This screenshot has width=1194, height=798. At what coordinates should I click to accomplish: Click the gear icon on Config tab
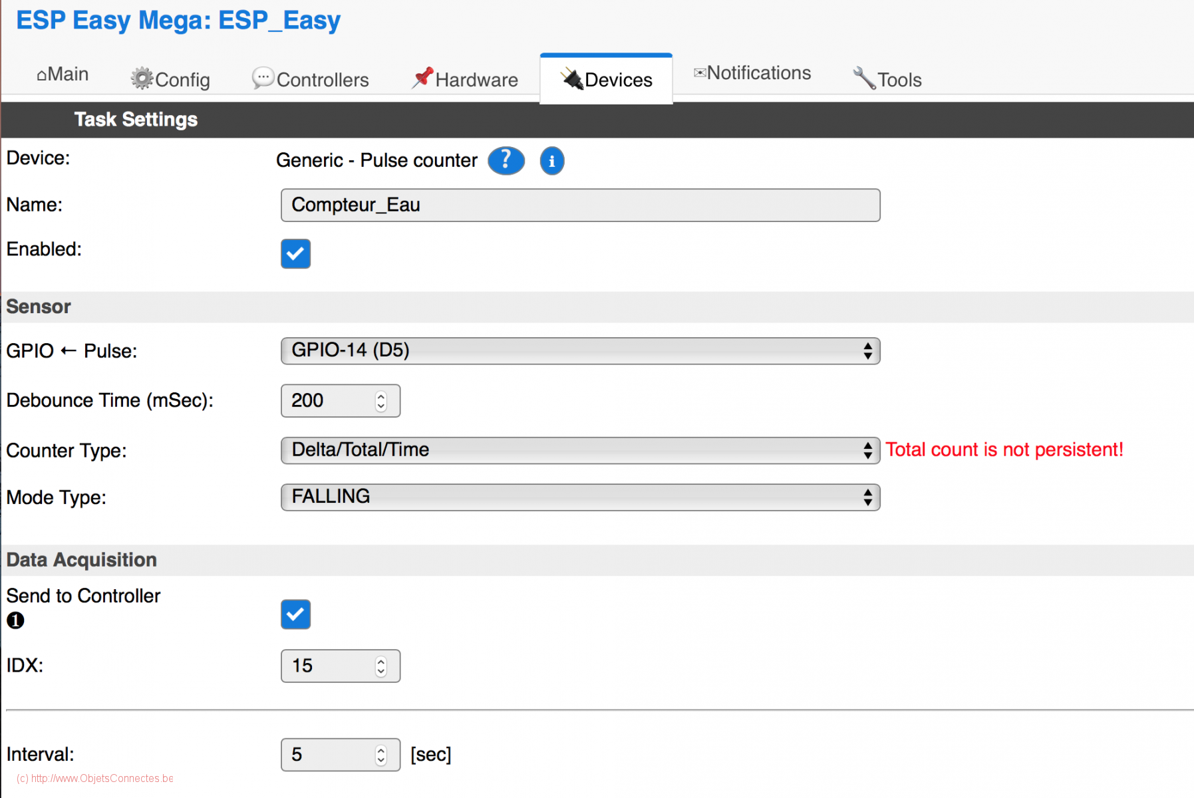point(142,78)
